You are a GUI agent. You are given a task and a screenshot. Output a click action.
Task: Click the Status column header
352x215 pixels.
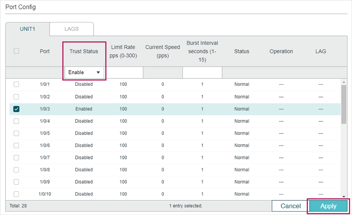pyautogui.click(x=242, y=51)
